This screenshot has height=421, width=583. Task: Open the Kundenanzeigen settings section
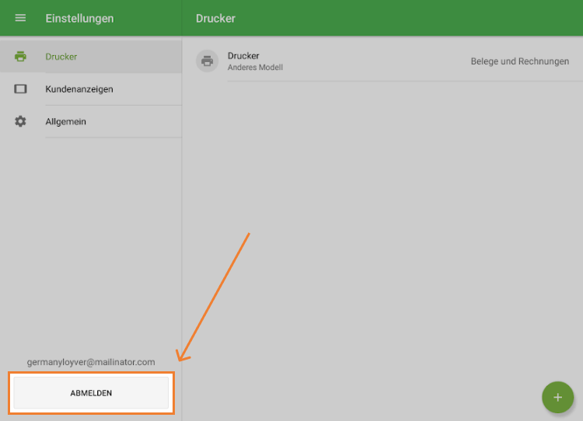pyautogui.click(x=79, y=89)
